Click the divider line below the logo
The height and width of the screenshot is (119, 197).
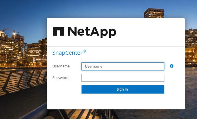[x=116, y=46]
